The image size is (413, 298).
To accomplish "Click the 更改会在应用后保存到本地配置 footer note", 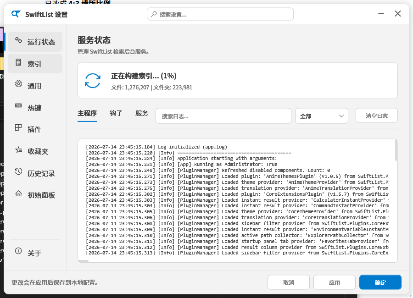I will click(55, 282).
